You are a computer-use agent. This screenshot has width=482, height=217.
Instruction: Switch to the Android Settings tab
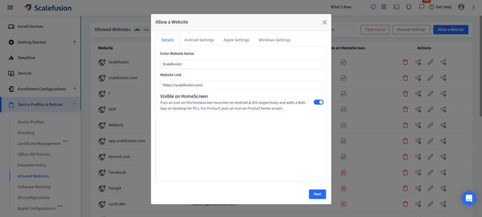click(199, 40)
